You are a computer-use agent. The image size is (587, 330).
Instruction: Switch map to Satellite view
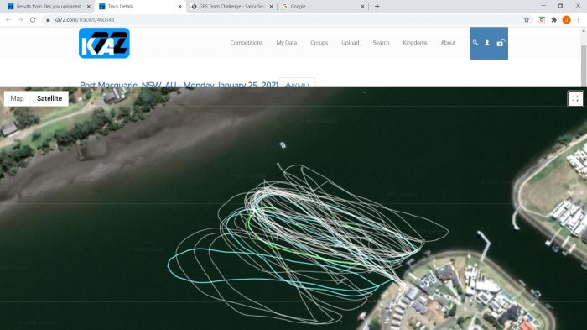pos(49,98)
